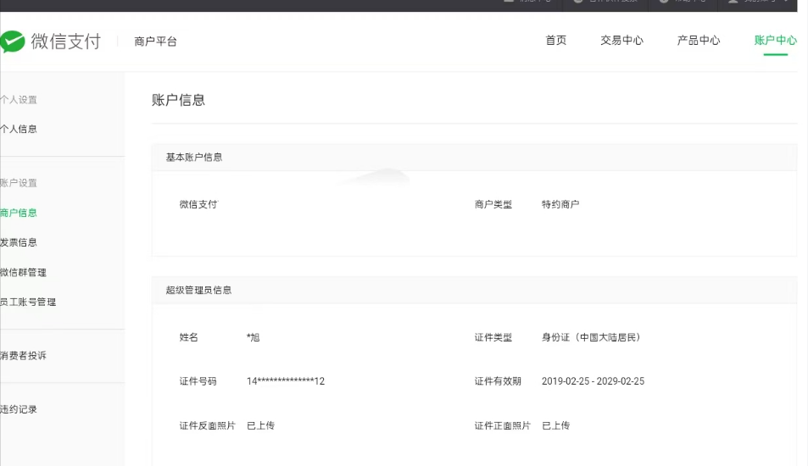The height and width of the screenshot is (466, 808).
Task: Open 消费者投诉 sidebar item
Action: point(23,356)
